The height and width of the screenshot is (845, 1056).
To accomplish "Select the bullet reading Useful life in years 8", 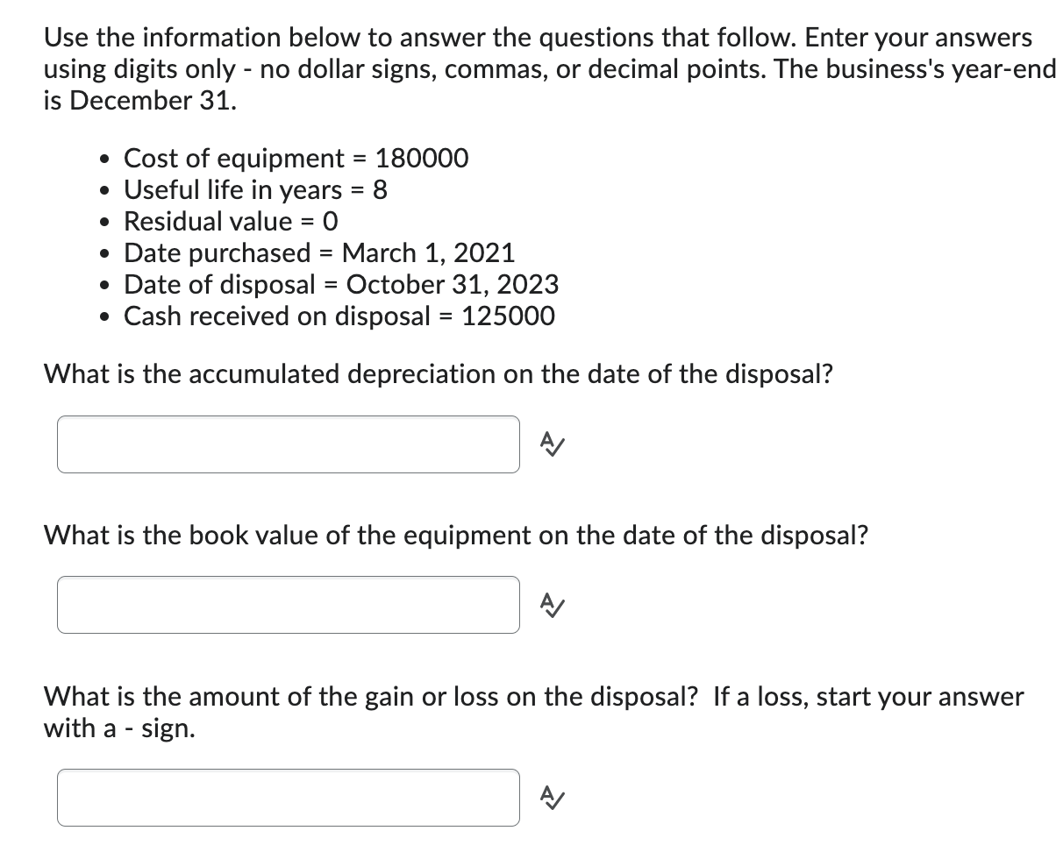I will (254, 190).
